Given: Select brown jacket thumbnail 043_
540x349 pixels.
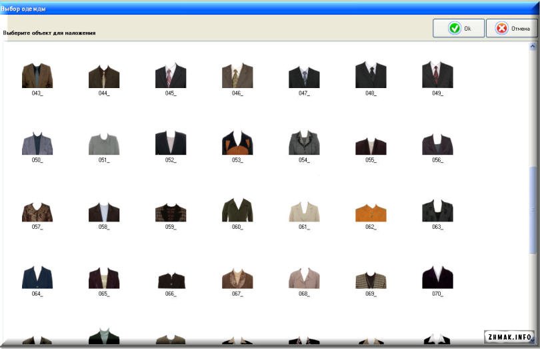Looking at the screenshot, I should [37, 75].
